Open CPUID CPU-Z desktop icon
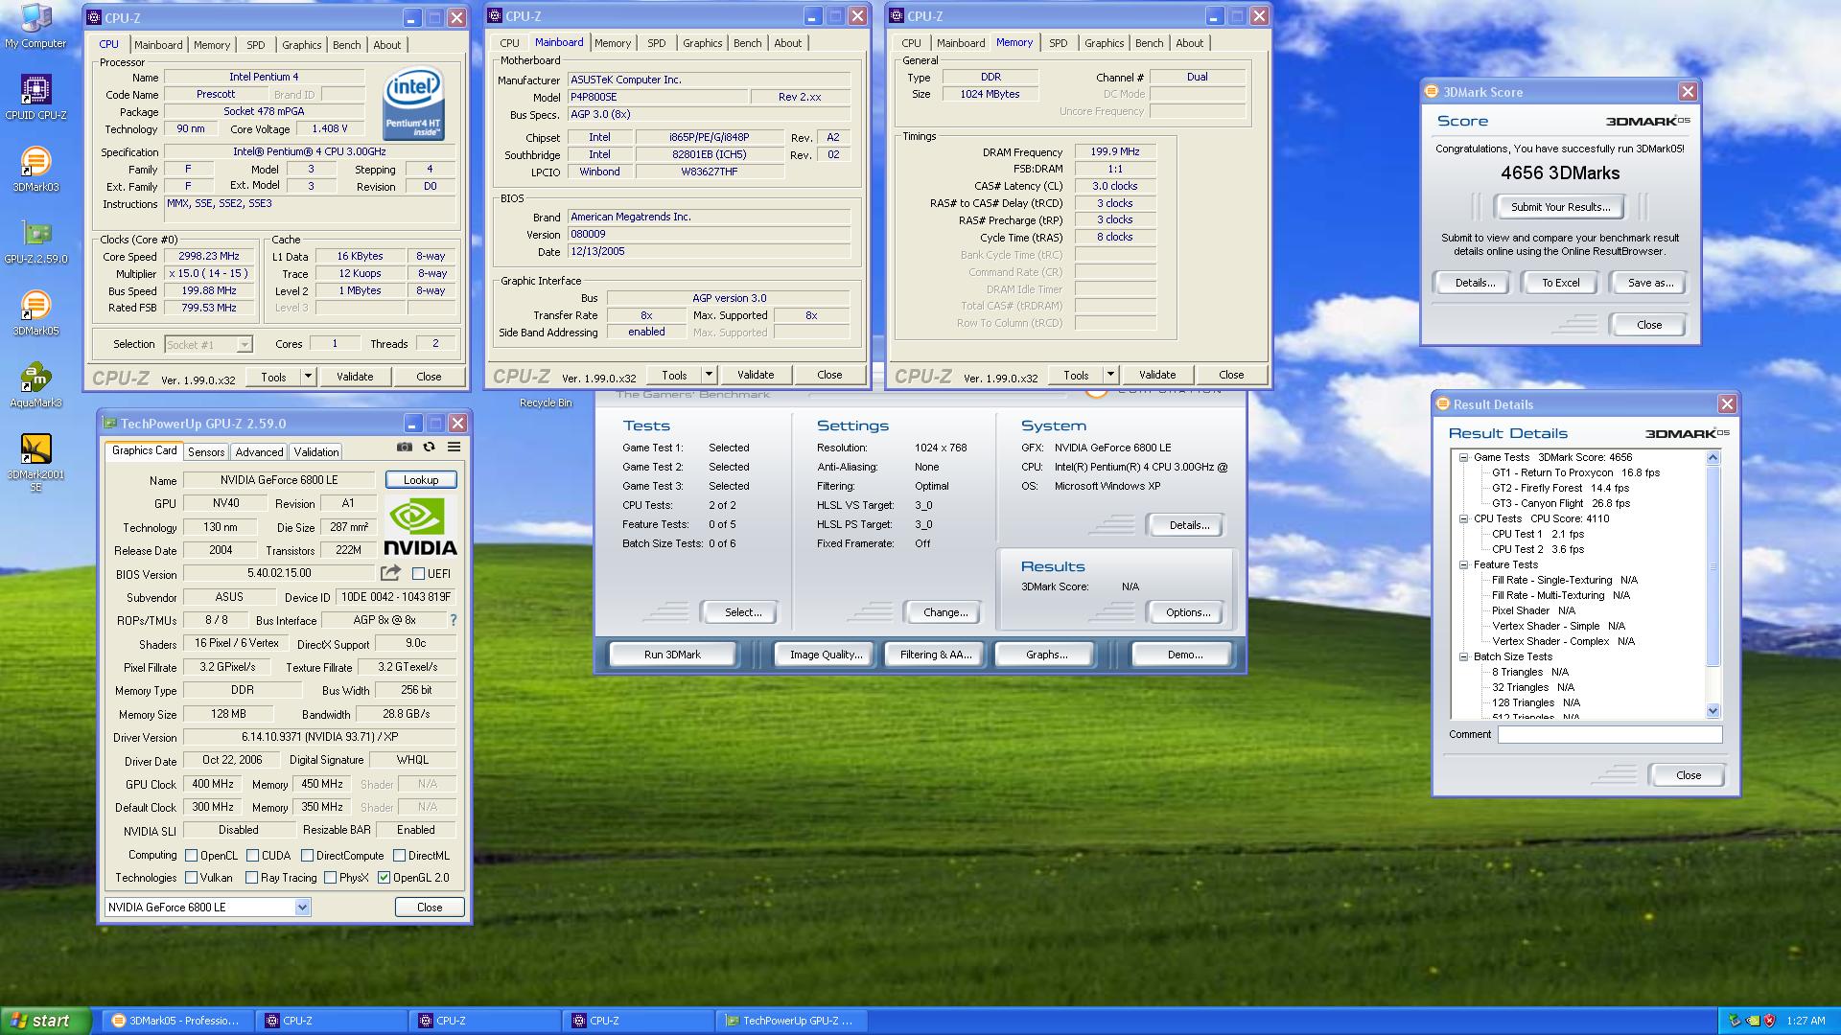Image resolution: width=1841 pixels, height=1035 pixels. [35, 98]
